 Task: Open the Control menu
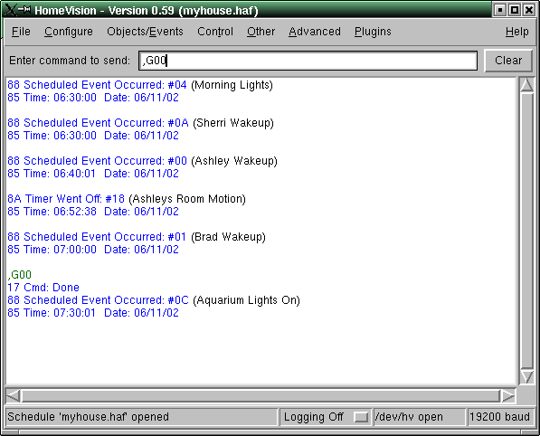pos(215,32)
